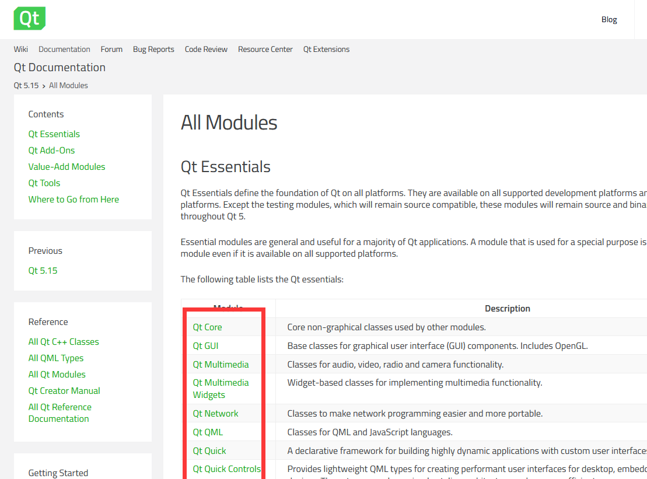The image size is (647, 479).
Task: Click the Qt Essentials section heading
Action: pyautogui.click(x=225, y=167)
